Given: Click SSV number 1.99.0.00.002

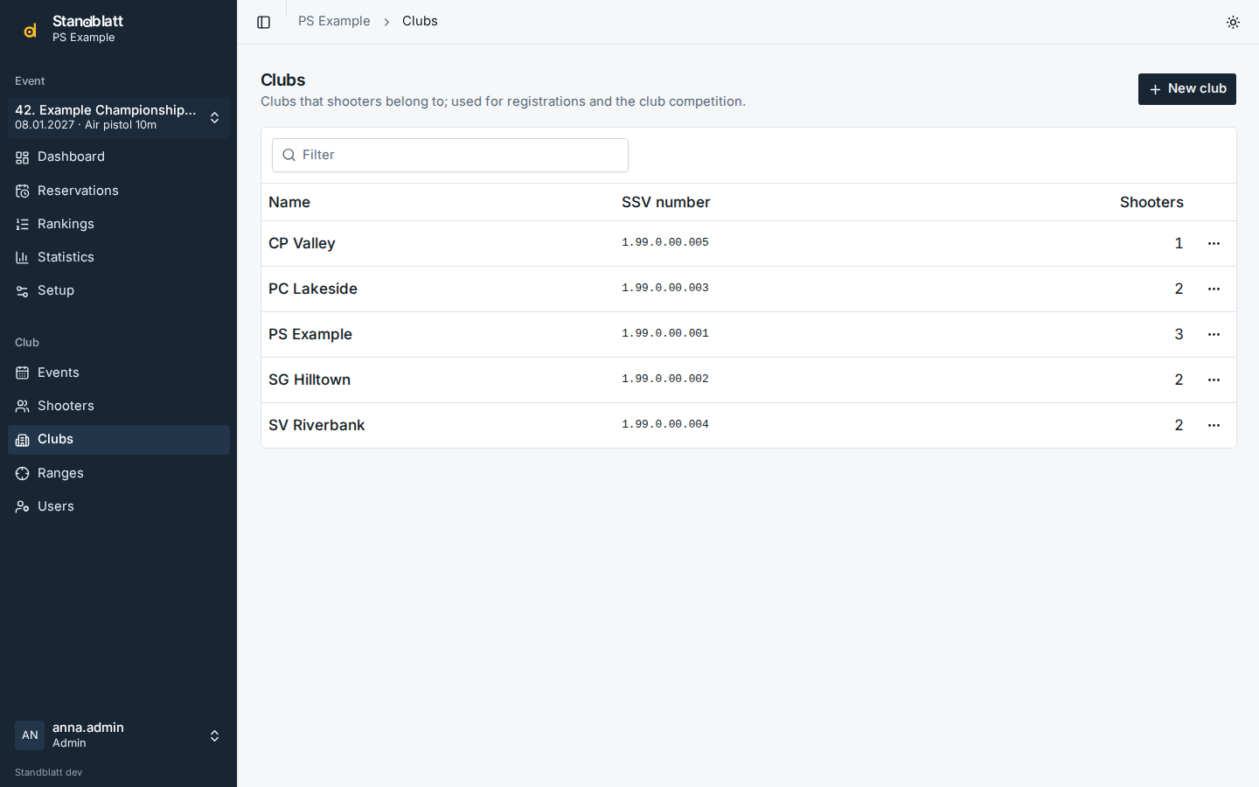Looking at the screenshot, I should (665, 379).
